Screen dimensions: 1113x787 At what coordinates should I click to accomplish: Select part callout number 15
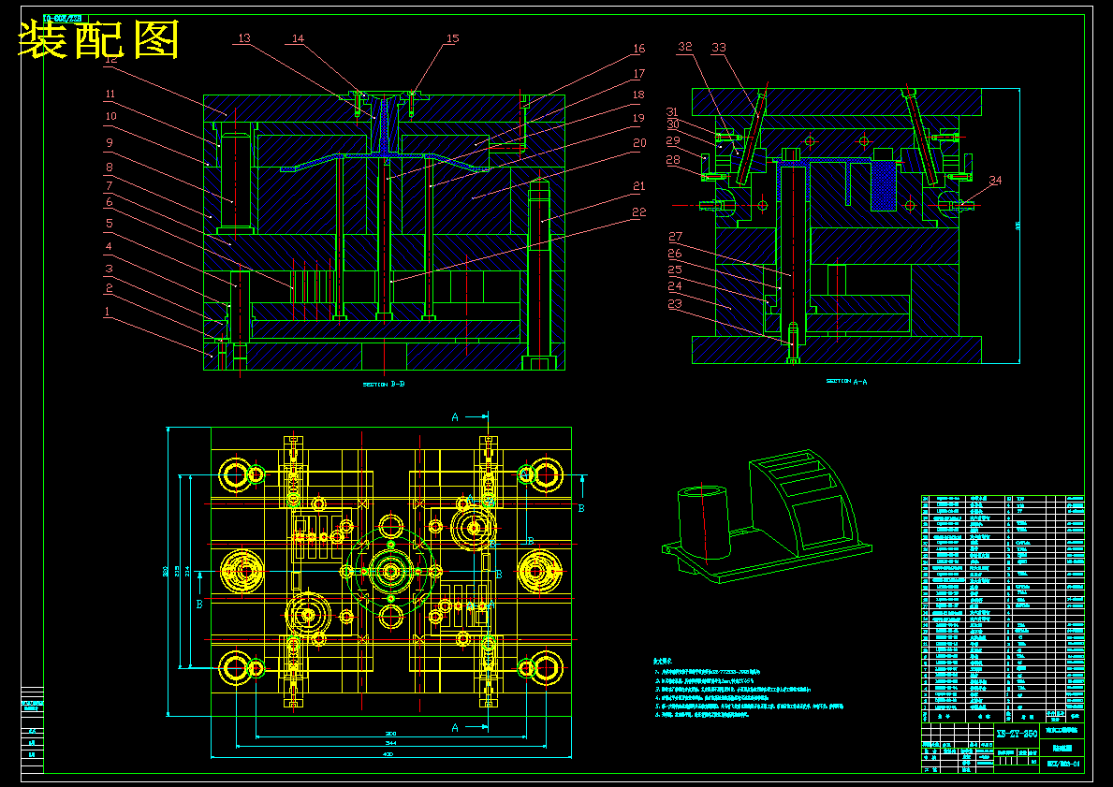[x=452, y=38]
